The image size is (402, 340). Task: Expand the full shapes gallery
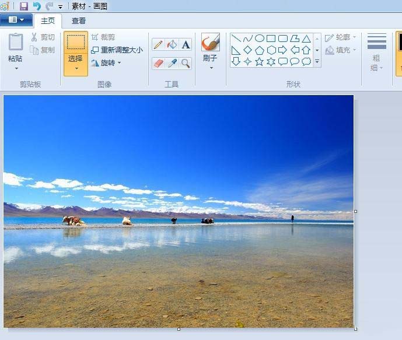(317, 61)
